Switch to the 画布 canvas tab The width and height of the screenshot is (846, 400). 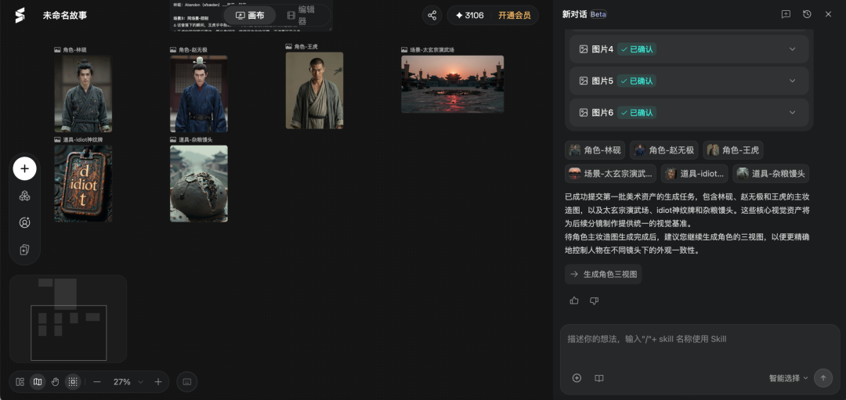(250, 15)
